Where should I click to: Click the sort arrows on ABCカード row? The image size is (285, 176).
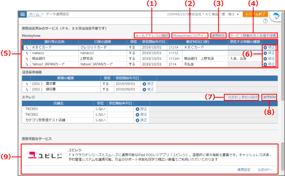click(27, 48)
